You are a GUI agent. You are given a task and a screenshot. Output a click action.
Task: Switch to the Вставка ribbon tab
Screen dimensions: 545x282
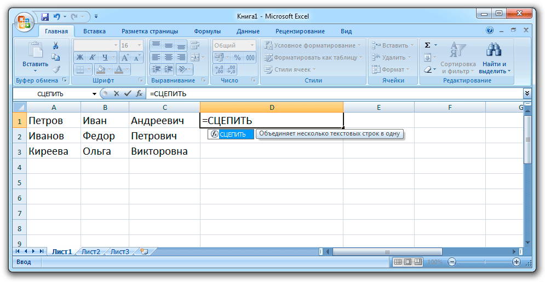[x=94, y=31]
